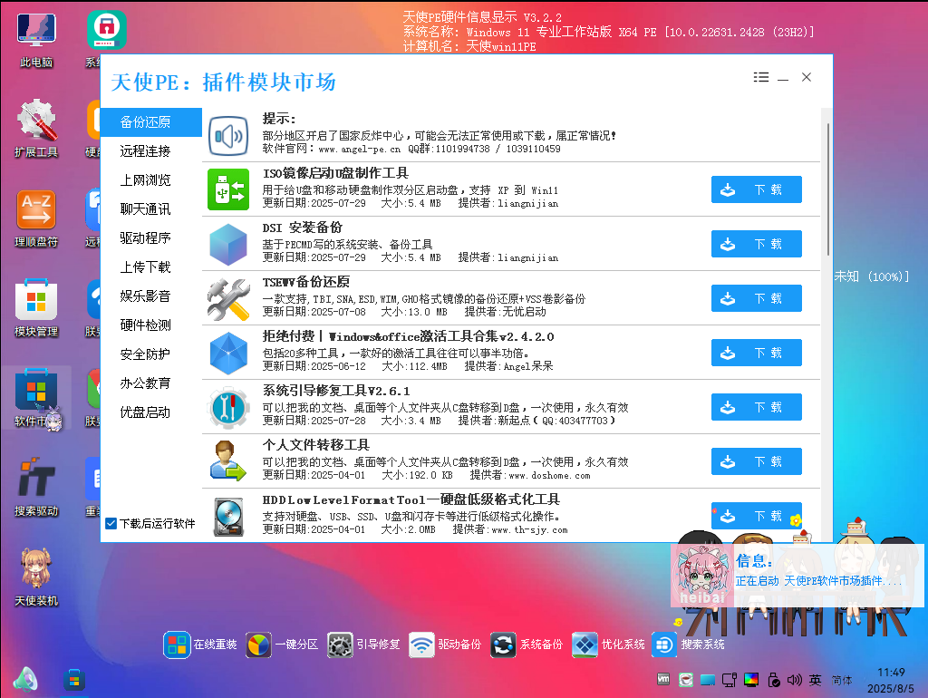The width and height of the screenshot is (928, 698).
Task: Click the 系统引导修复工具 gauge icon
Action: (x=228, y=407)
